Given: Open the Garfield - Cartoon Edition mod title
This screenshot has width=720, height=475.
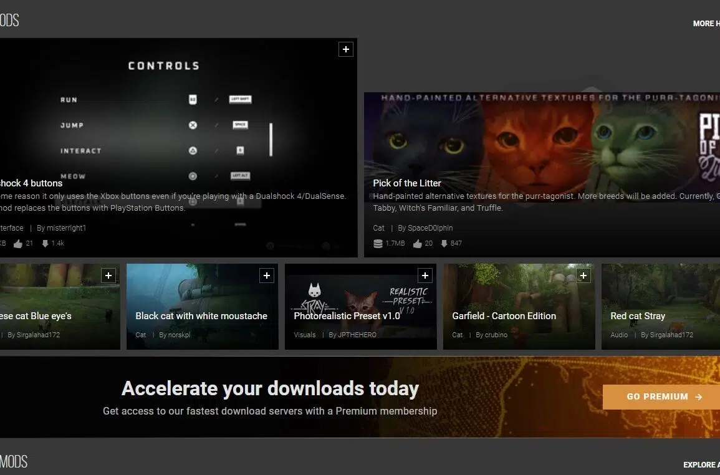Looking at the screenshot, I should 504,316.
